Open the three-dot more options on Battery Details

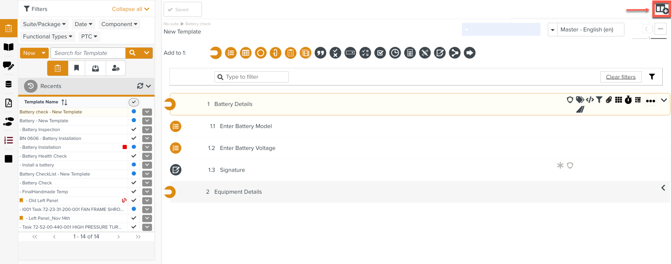(651, 101)
